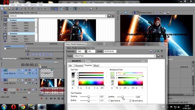
Task: Click the Leading slider handle
Action: [x=122, y=97]
